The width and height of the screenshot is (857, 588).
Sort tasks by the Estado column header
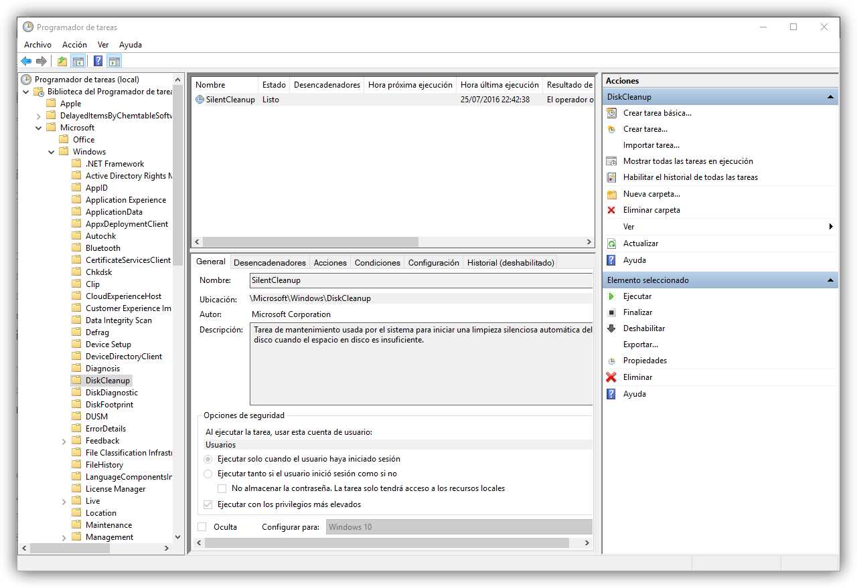[x=274, y=85]
